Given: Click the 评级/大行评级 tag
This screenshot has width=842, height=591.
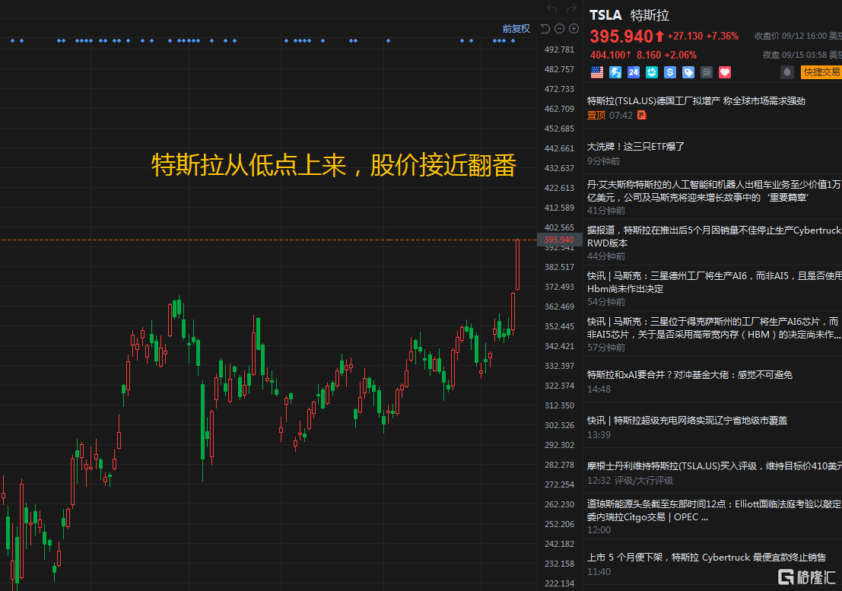Looking at the screenshot, I should [x=643, y=481].
